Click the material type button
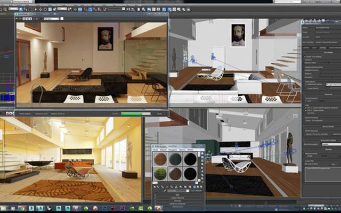 click(x=196, y=191)
